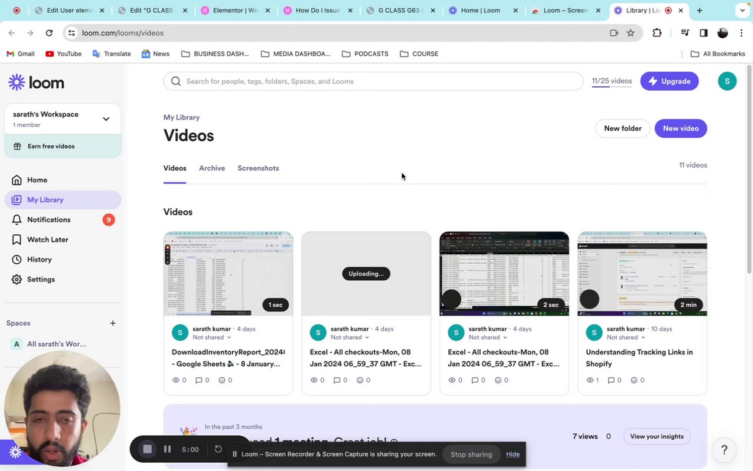This screenshot has height=471, width=753.
Task: Open YouTube bookmark
Action: click(x=64, y=54)
